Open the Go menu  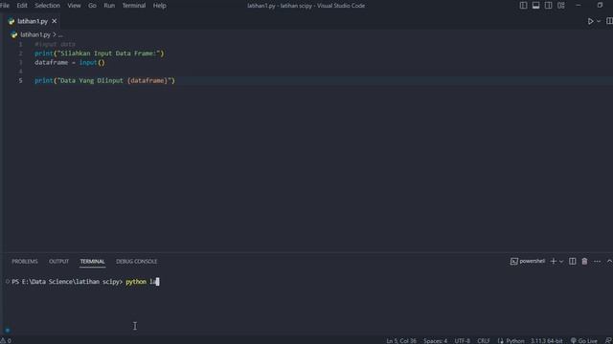pos(92,6)
